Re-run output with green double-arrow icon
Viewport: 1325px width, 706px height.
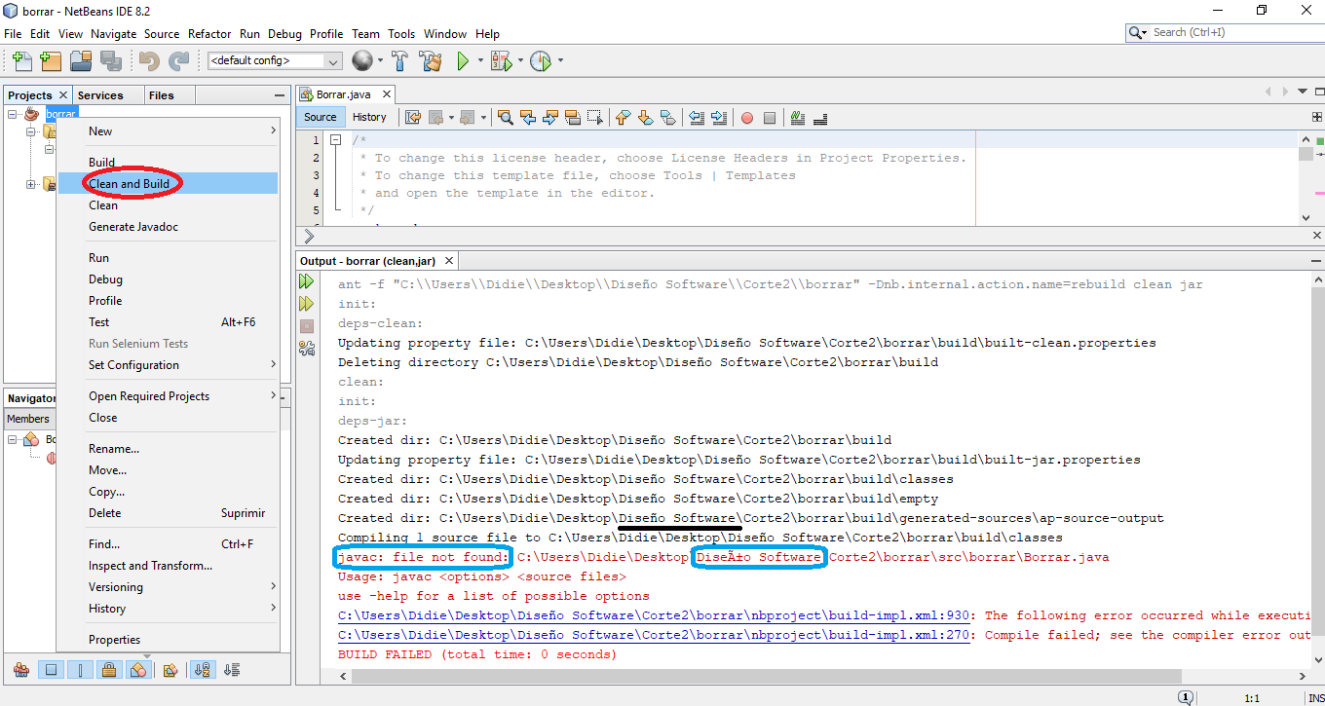(x=307, y=281)
